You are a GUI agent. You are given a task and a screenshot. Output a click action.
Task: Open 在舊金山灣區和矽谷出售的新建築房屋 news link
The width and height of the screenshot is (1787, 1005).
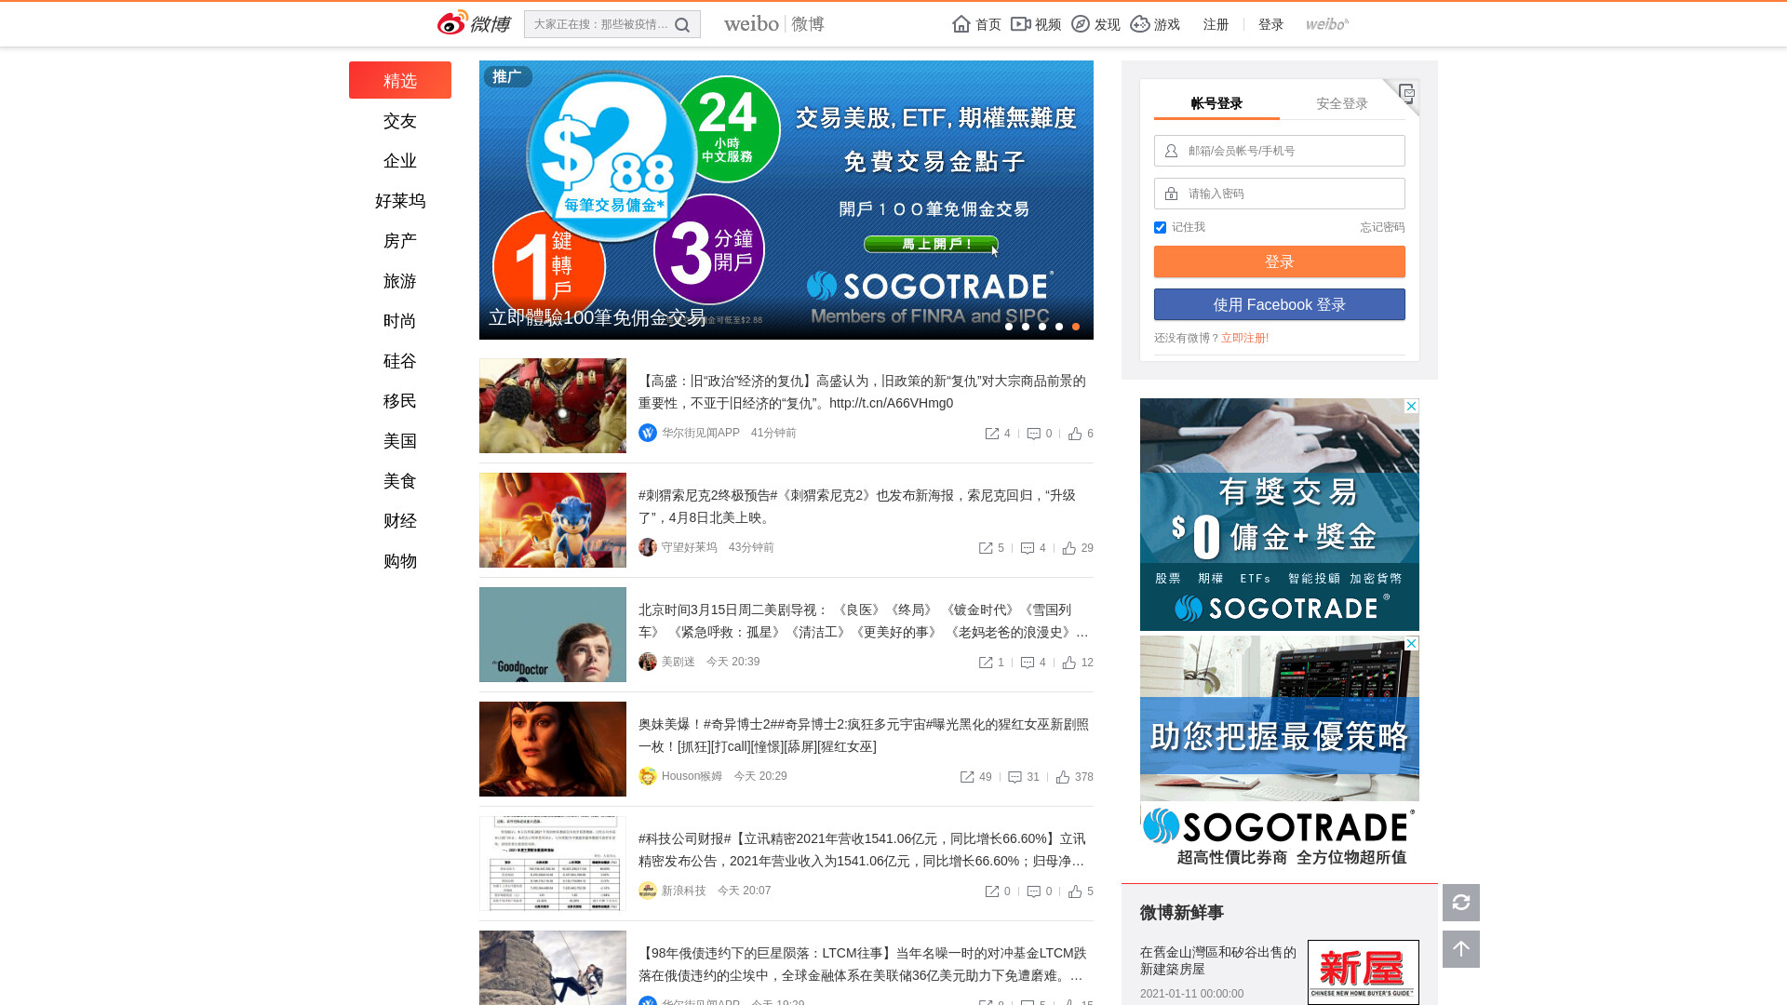[x=1218, y=960]
